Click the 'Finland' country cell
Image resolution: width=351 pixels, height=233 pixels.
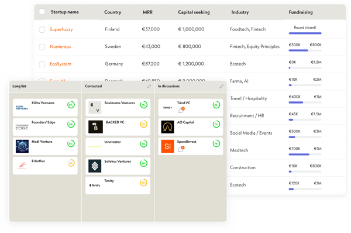[112, 29]
